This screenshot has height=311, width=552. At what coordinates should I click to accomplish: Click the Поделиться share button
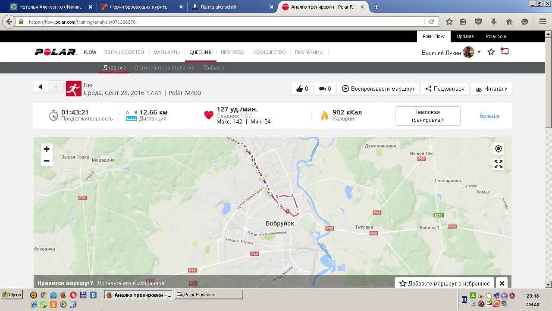click(445, 89)
